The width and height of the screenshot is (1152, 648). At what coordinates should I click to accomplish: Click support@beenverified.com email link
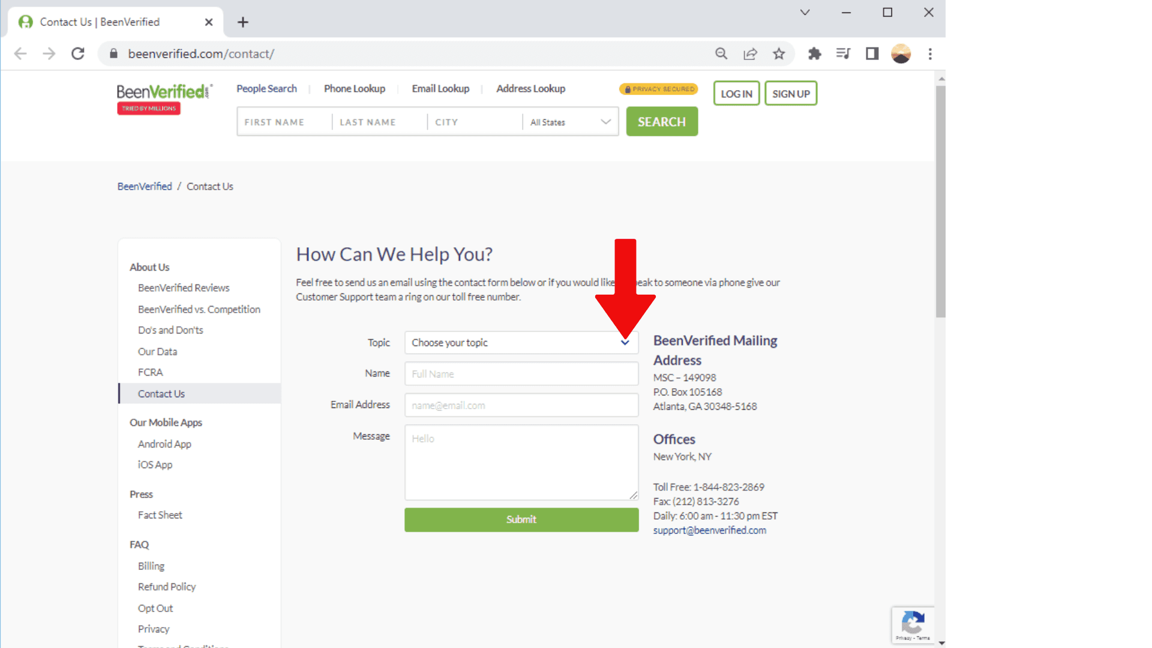709,530
